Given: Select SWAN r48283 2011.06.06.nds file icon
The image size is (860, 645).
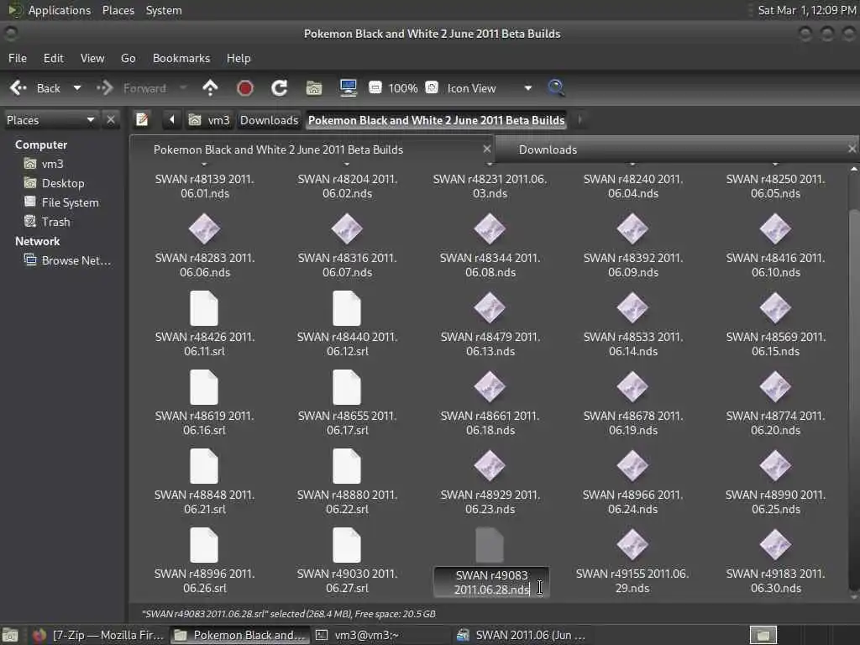Looking at the screenshot, I should tap(205, 229).
